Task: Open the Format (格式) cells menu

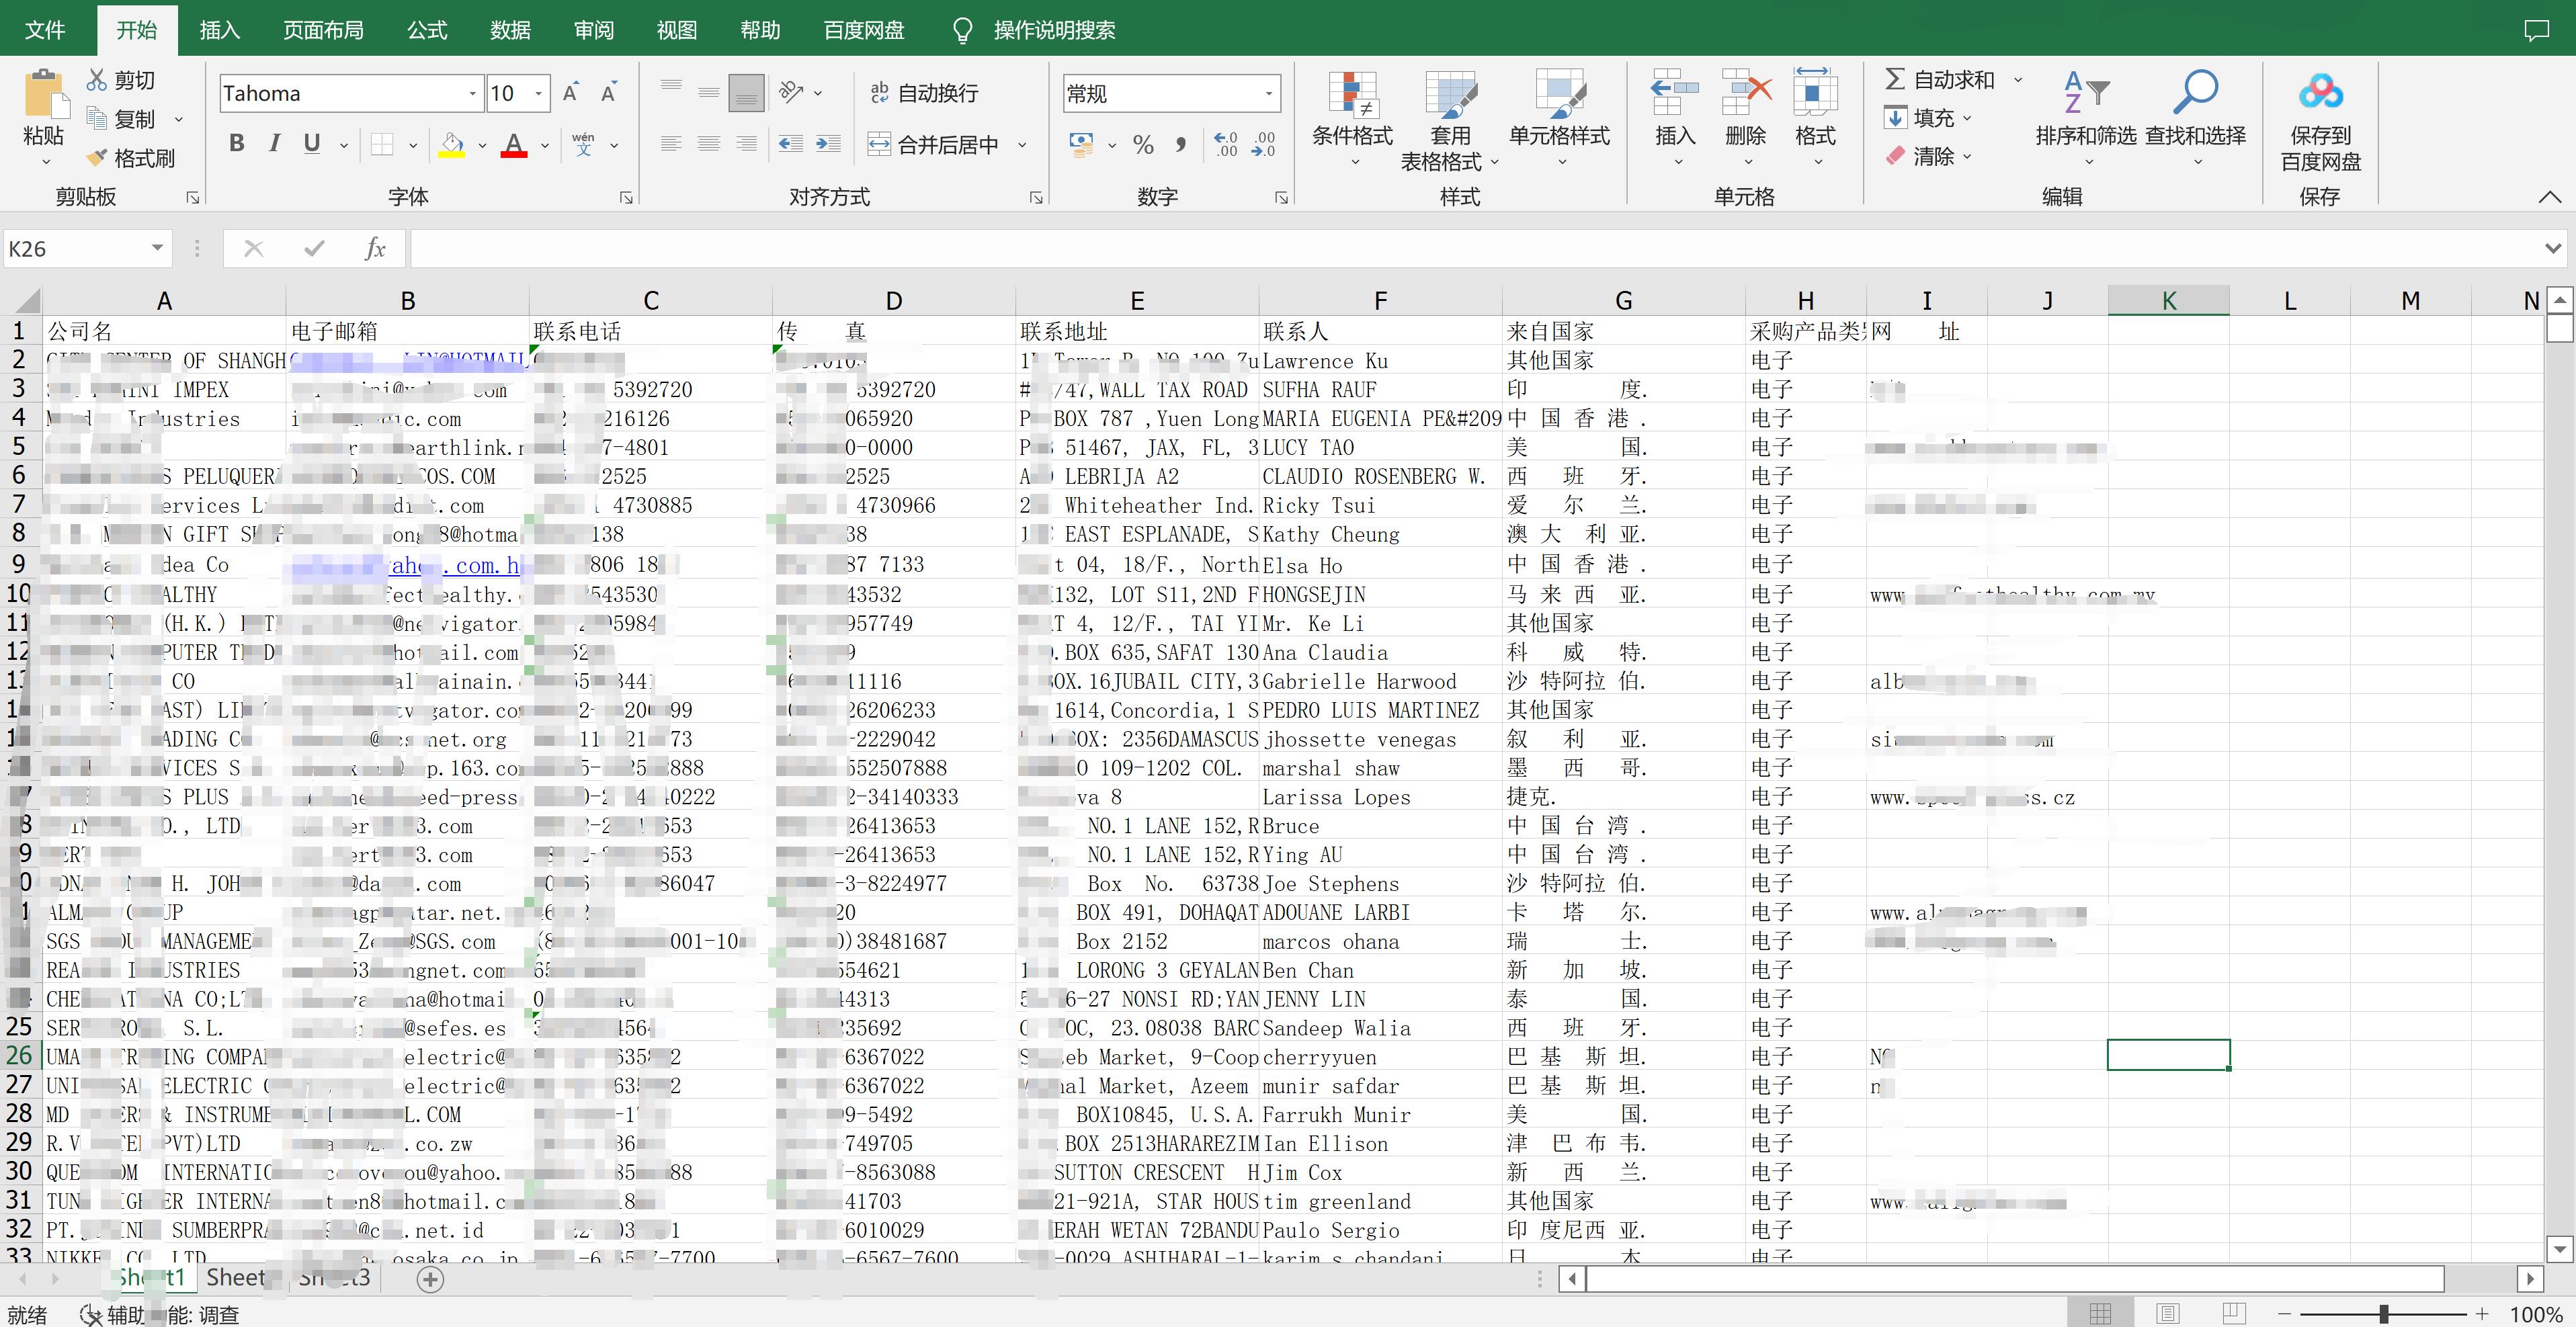Action: (x=1815, y=118)
